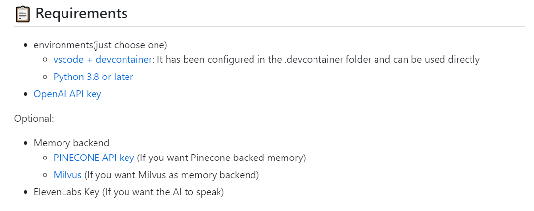
Task: Visit the PINECONE API key link
Action: (94, 158)
